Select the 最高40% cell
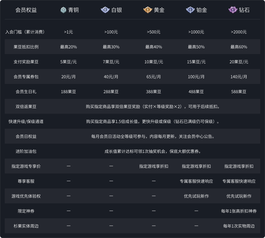 click(154, 47)
